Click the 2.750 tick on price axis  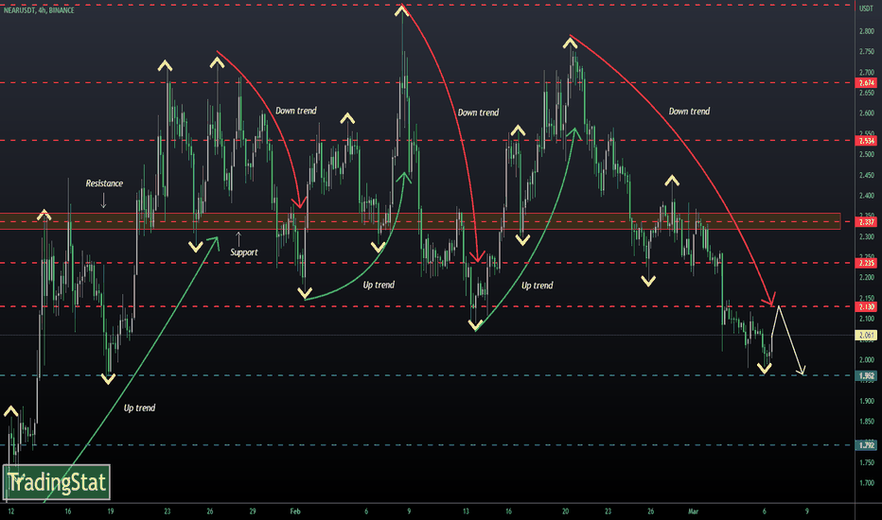(867, 52)
